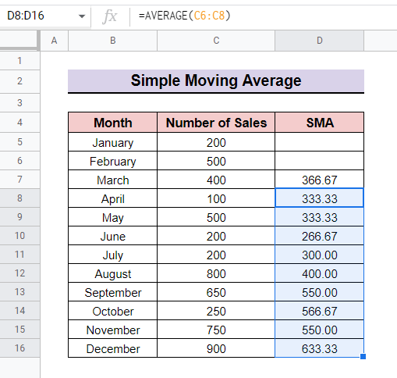Select the SMA value 400.00
397x378 pixels.
[x=319, y=273]
